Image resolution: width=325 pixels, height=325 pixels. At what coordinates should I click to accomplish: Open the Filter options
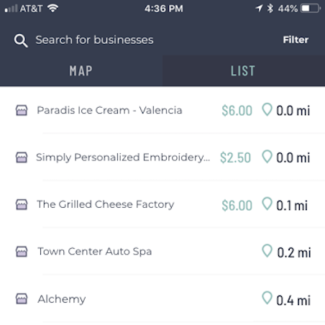[x=296, y=40]
